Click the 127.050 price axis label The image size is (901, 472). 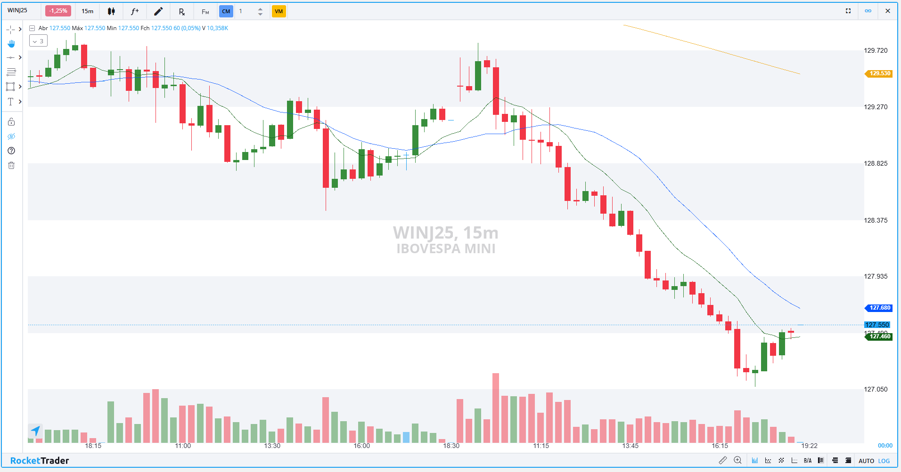pos(876,389)
